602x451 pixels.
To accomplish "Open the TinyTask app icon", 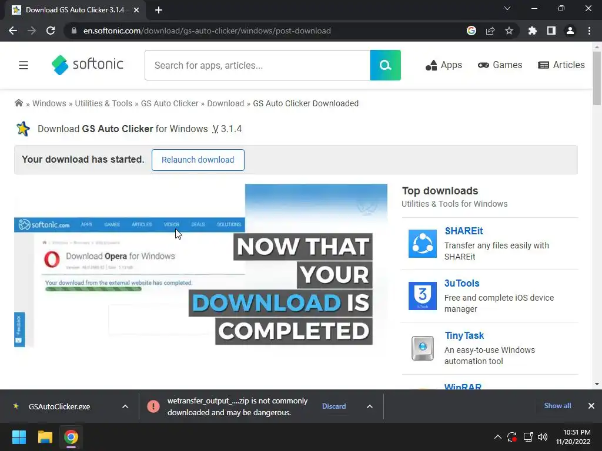I will (422, 348).
